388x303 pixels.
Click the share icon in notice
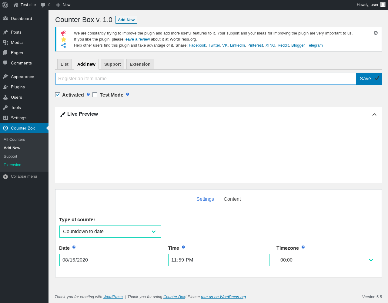pos(63,45)
